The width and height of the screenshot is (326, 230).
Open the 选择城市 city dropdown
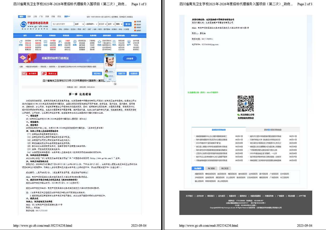point(91,24)
